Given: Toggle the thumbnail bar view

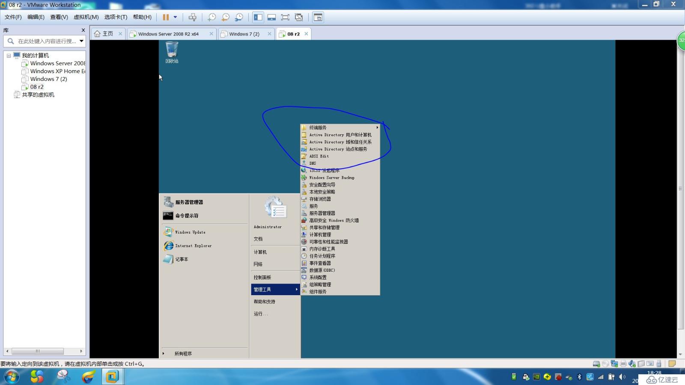Looking at the screenshot, I should point(271,17).
